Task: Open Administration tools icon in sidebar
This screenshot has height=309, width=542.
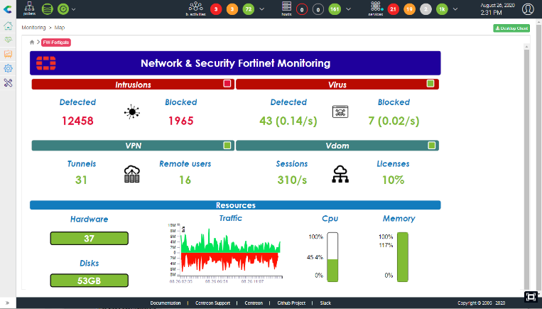Action: [8, 82]
